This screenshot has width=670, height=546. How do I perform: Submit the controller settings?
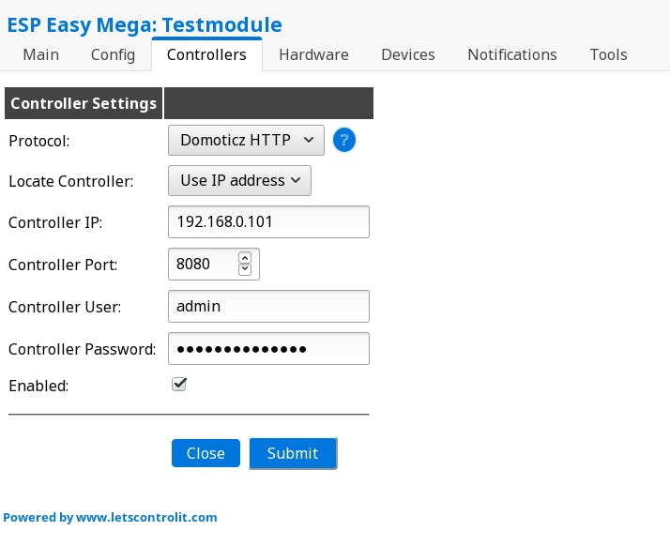coord(293,453)
